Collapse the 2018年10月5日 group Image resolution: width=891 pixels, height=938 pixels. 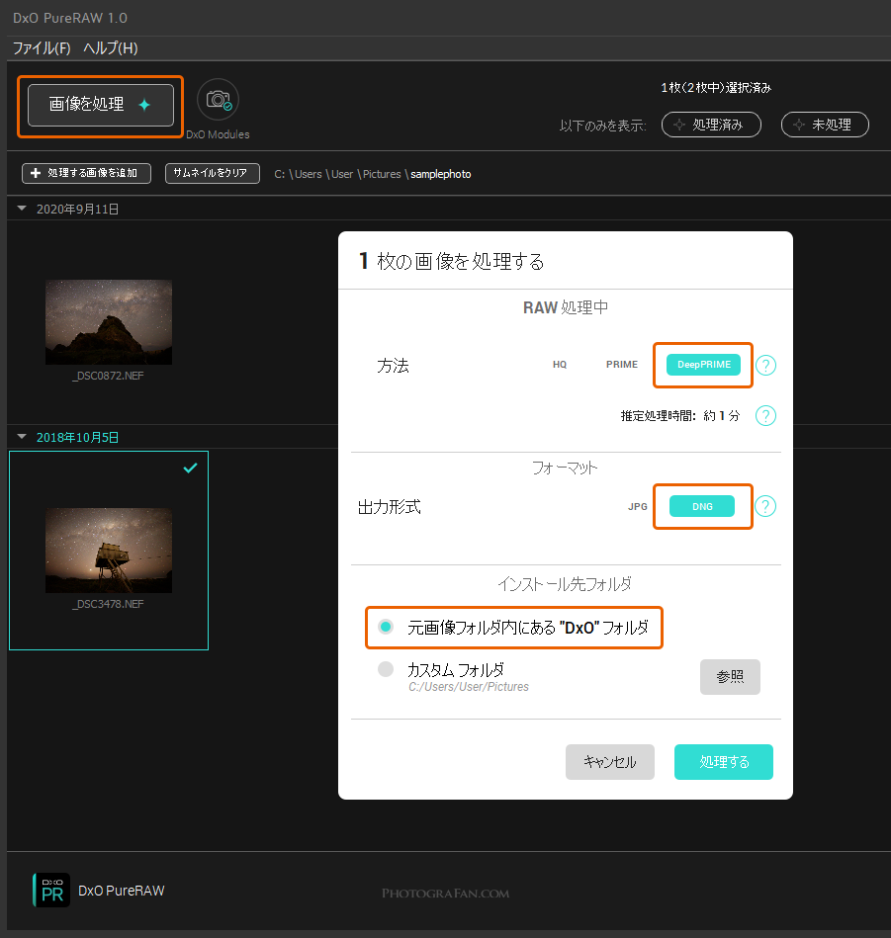(x=22, y=437)
